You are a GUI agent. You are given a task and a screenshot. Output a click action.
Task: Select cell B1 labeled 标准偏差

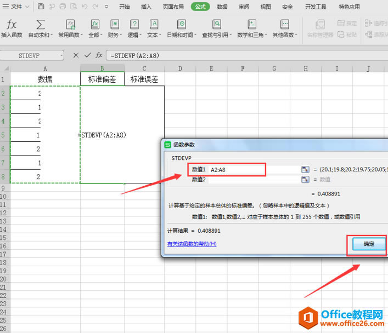click(102, 79)
